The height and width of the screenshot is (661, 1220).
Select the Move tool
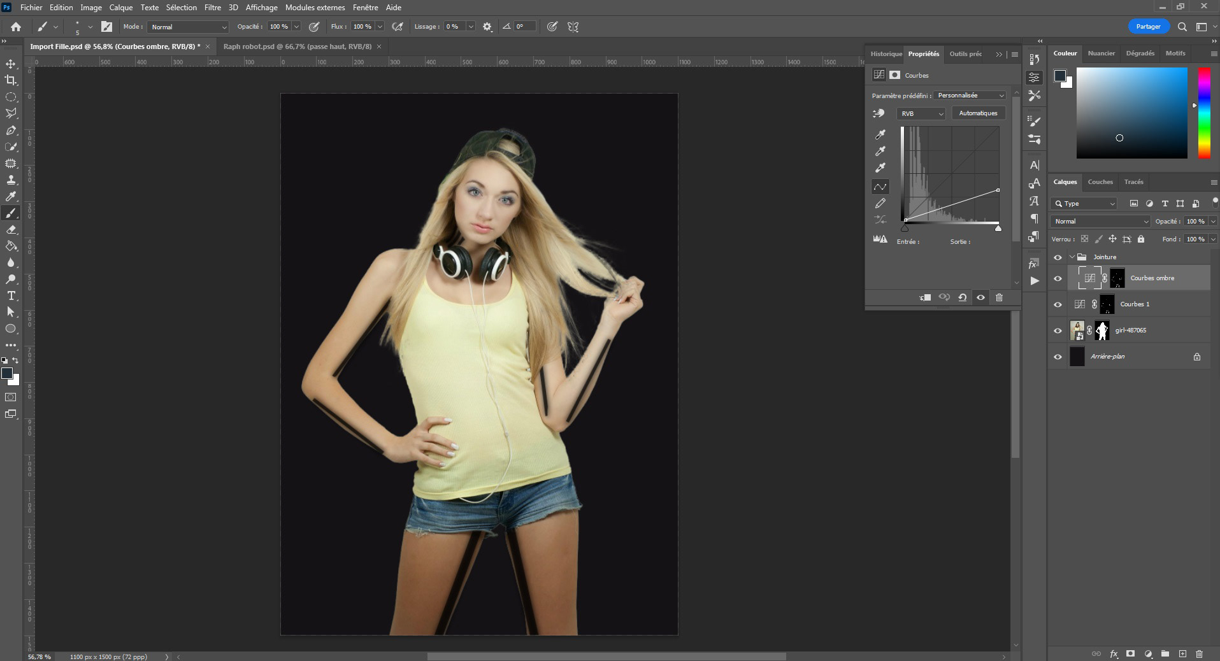(11, 64)
